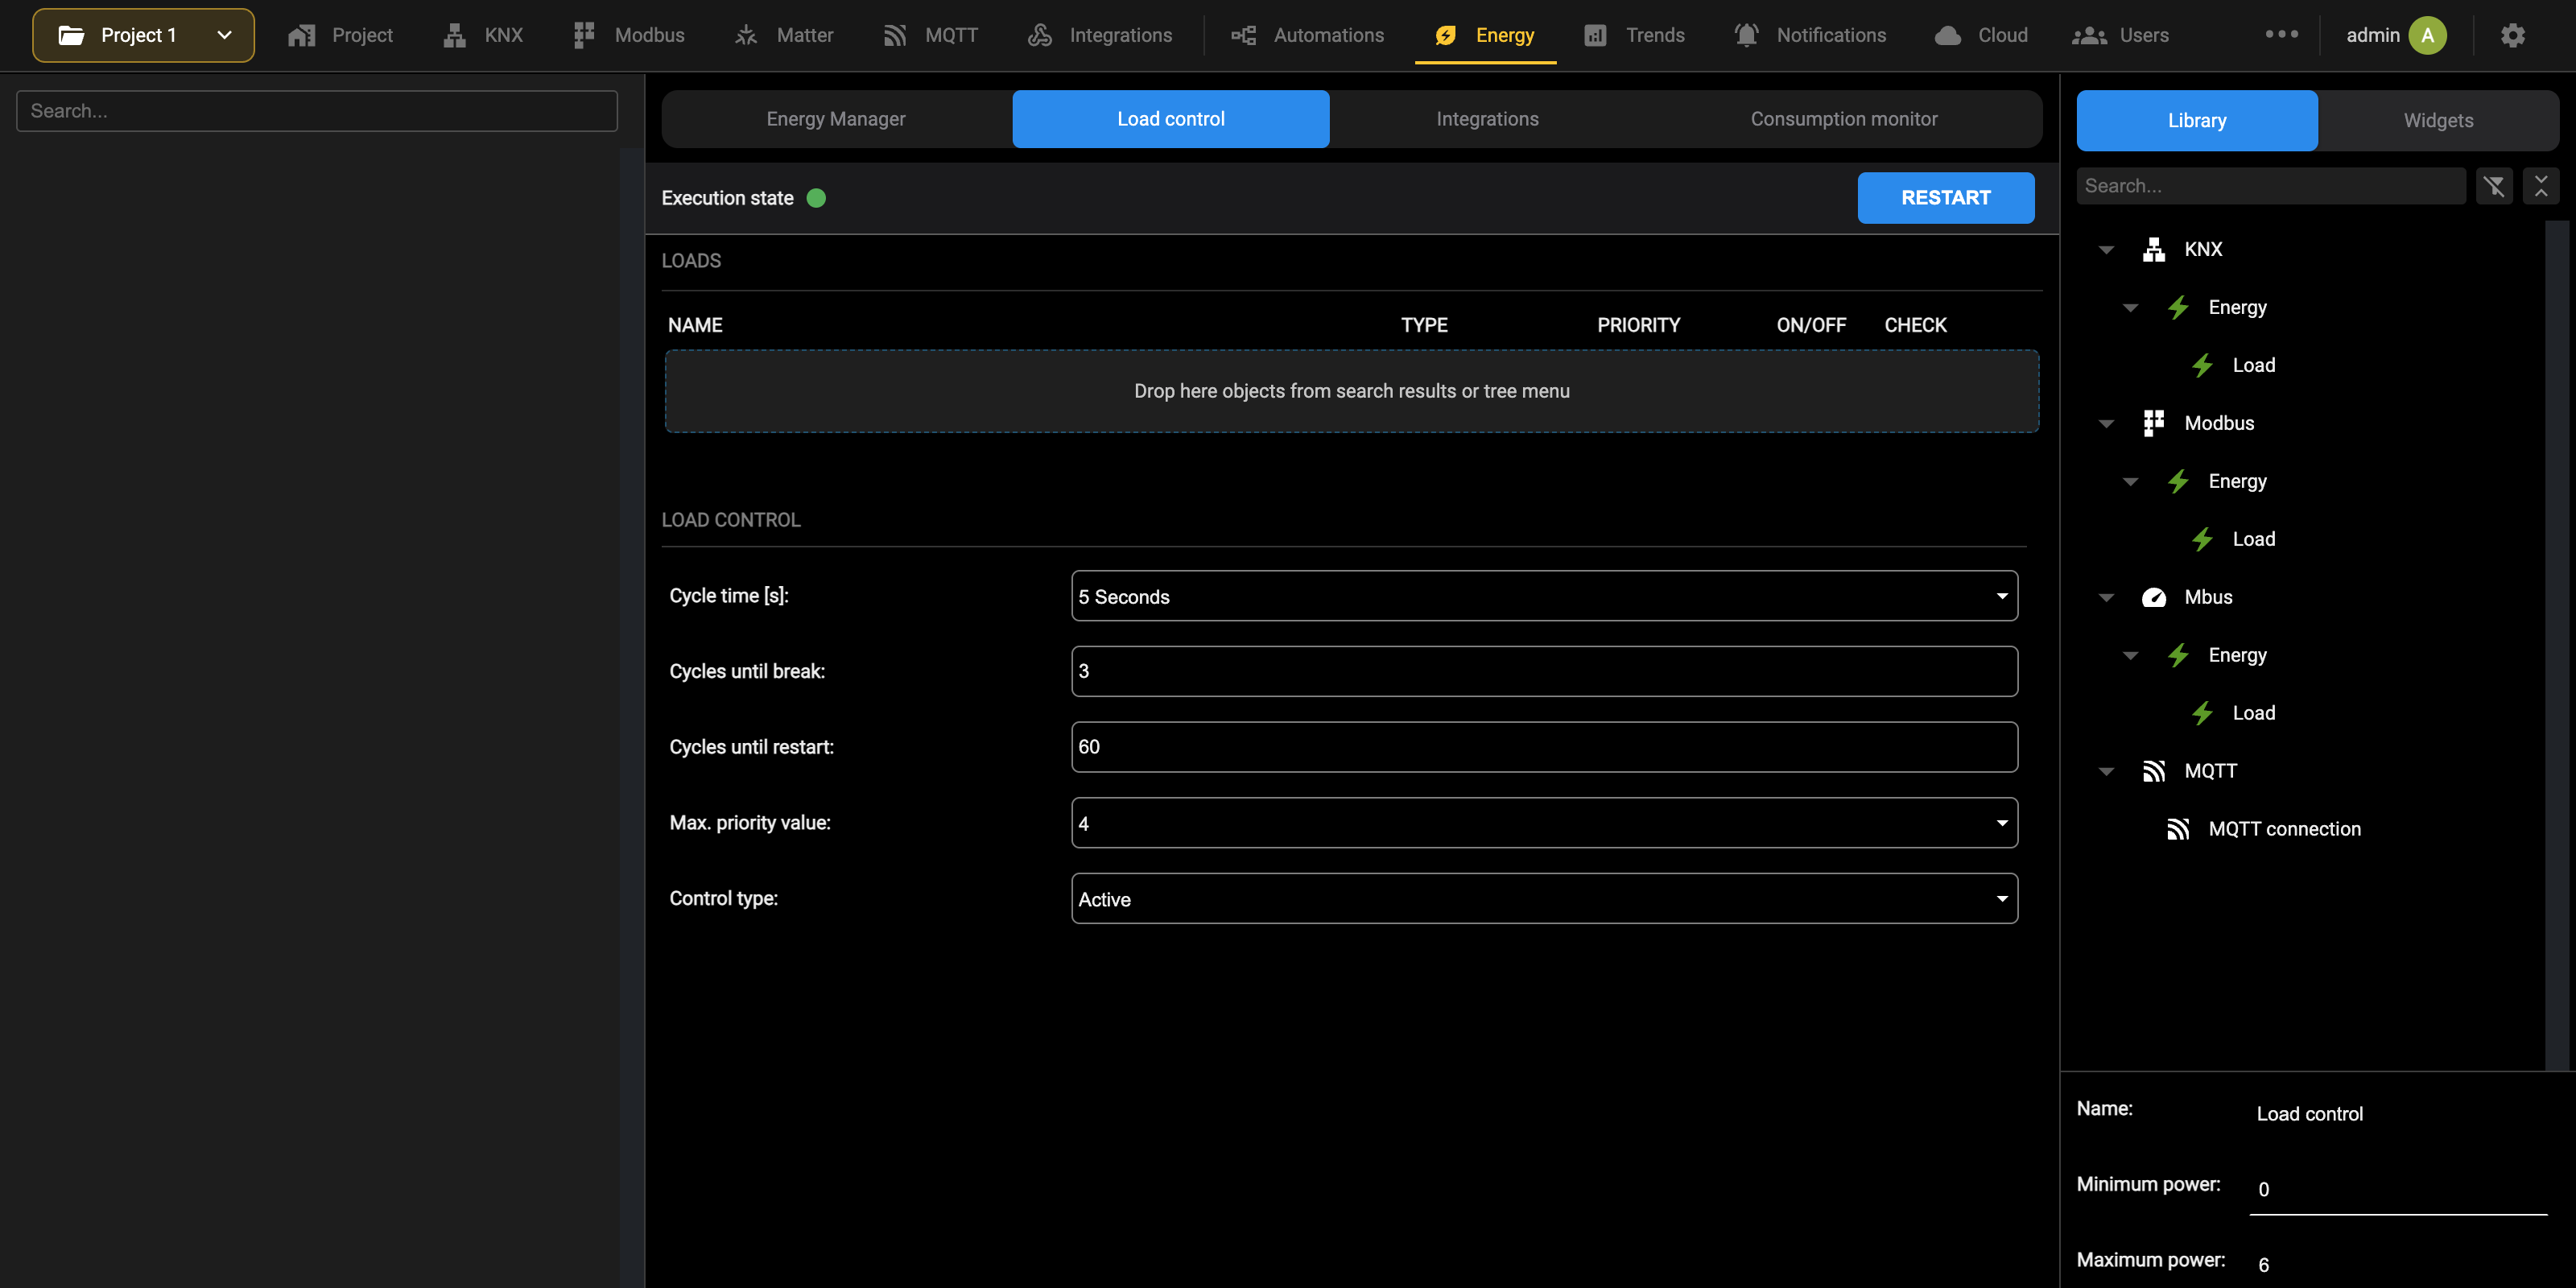
Task: Click the Minimum power value field
Action: pyautogui.click(x=2398, y=1190)
